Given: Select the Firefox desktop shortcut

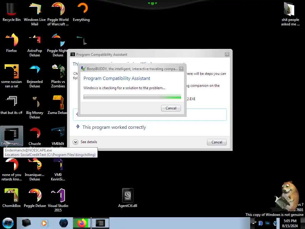Looking at the screenshot, I should [x=12, y=43].
